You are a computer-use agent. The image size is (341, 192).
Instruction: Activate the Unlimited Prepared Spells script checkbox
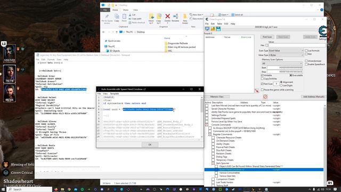(x=207, y=118)
